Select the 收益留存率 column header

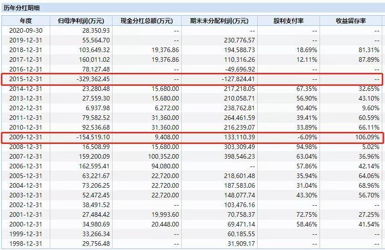tap(351, 21)
